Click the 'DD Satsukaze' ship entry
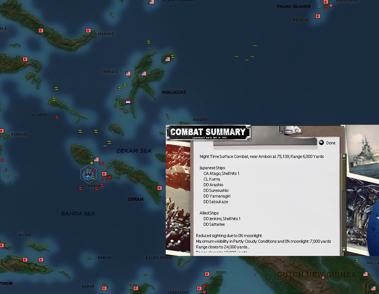379x294 pixels. coord(216,202)
